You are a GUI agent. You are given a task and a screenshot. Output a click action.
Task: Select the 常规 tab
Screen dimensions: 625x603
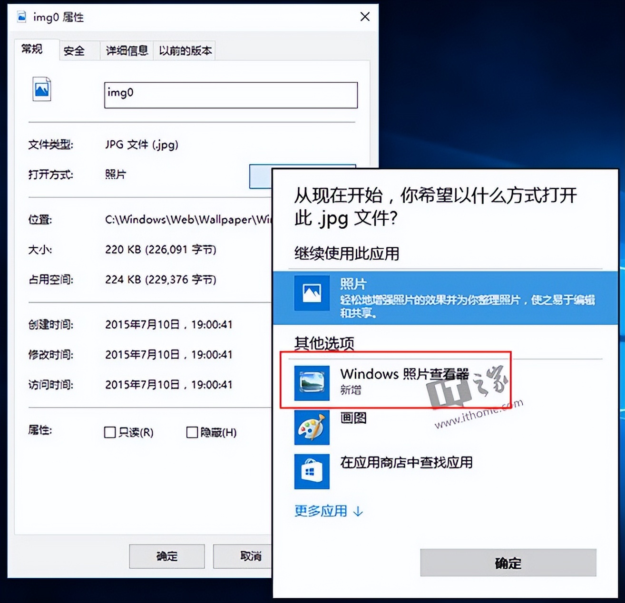tap(32, 49)
